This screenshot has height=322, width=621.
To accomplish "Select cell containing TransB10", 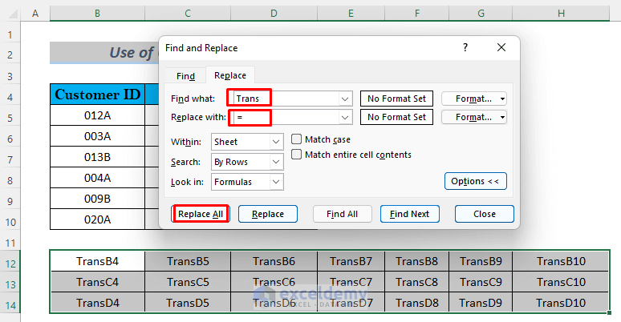I will (561, 261).
